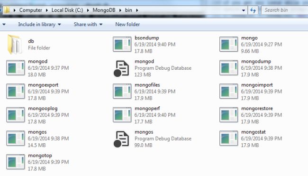Click the 99.0 MB size text

pyautogui.click(x=143, y=145)
